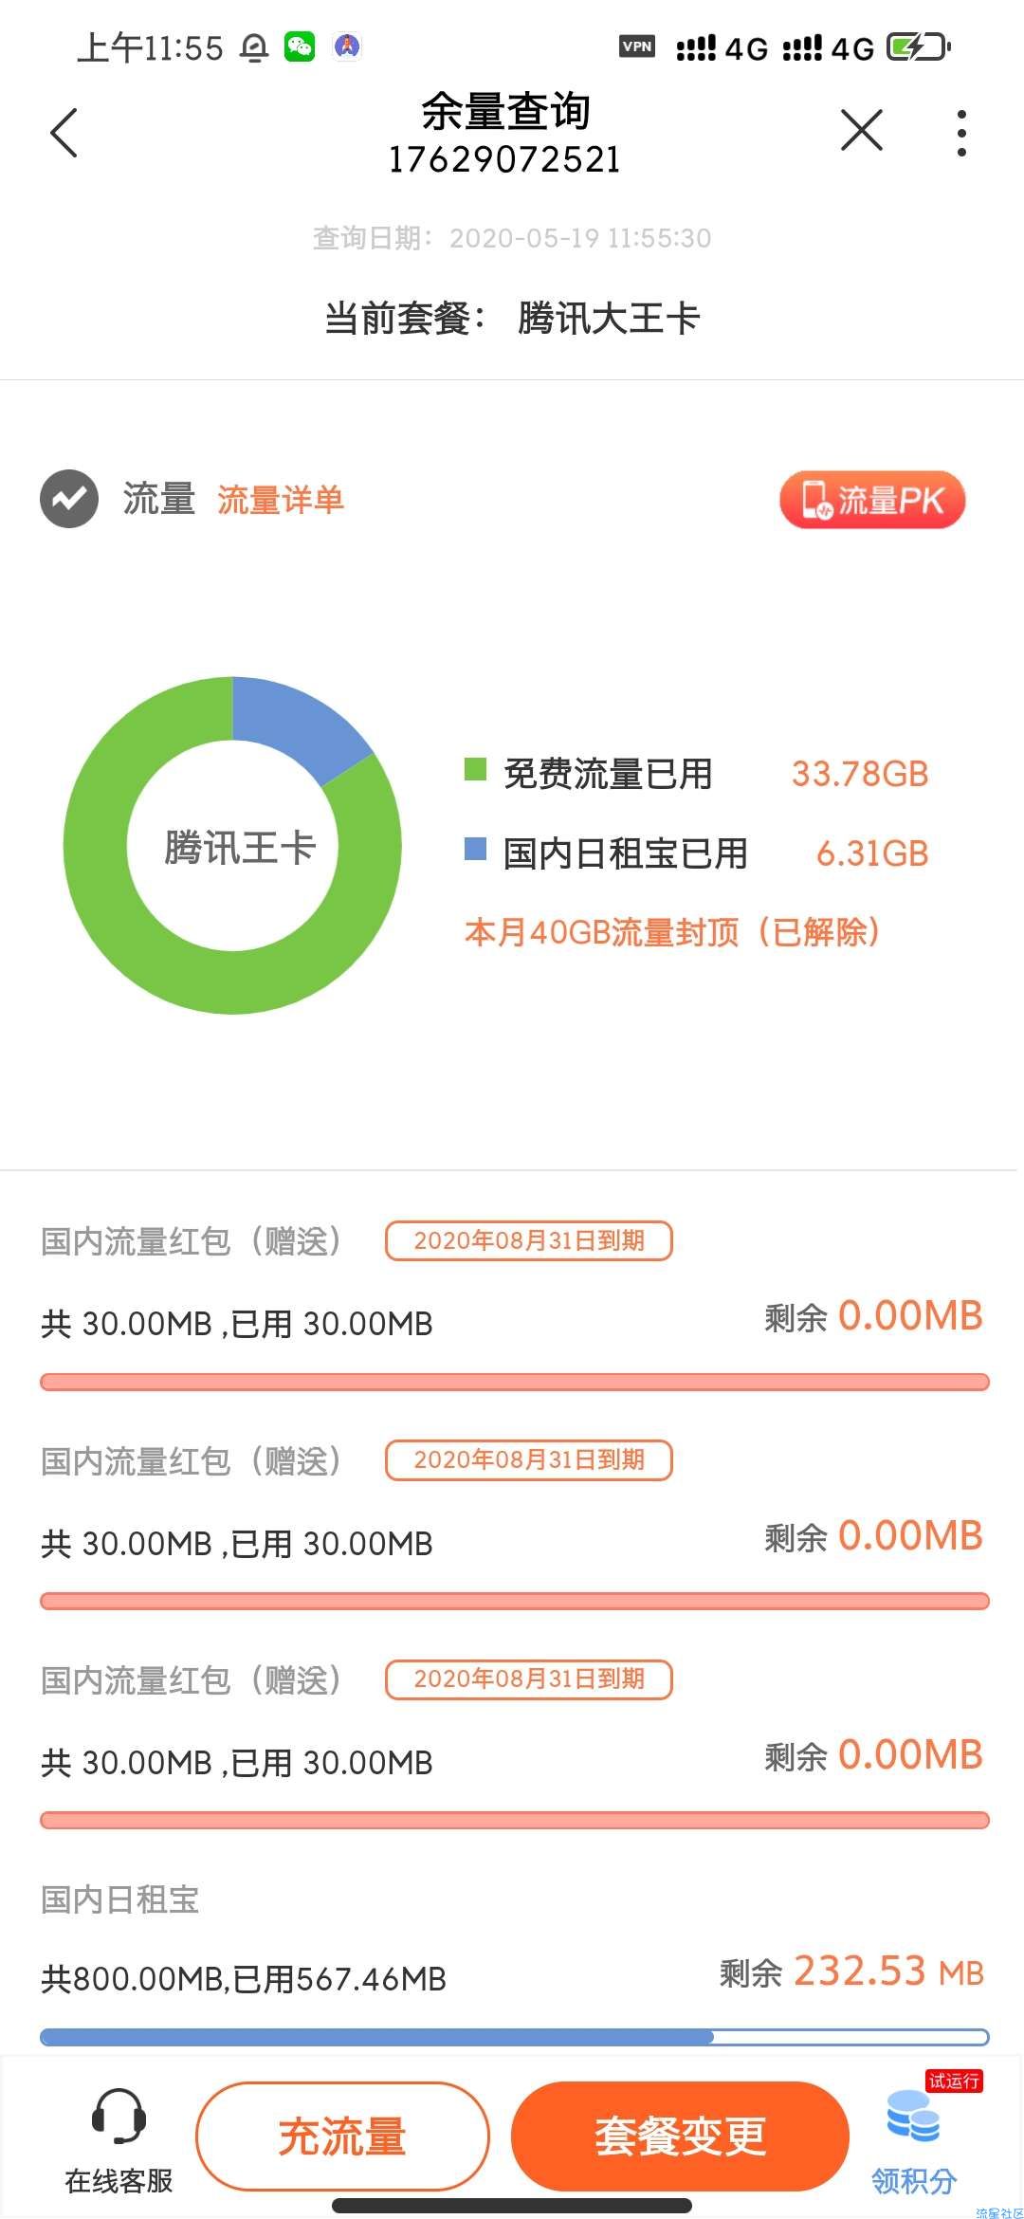Tap the battery charging icon
This screenshot has height=2219, width=1024.
click(x=919, y=46)
